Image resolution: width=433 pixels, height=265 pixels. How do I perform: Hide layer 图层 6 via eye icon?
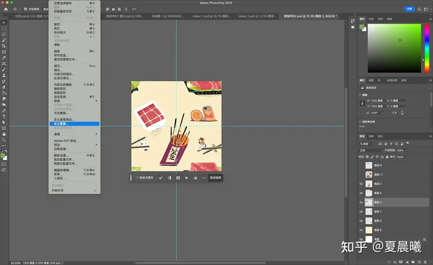click(x=361, y=230)
